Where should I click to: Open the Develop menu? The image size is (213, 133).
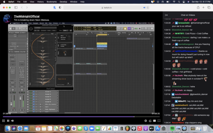pyautogui.click(x=63, y=2)
